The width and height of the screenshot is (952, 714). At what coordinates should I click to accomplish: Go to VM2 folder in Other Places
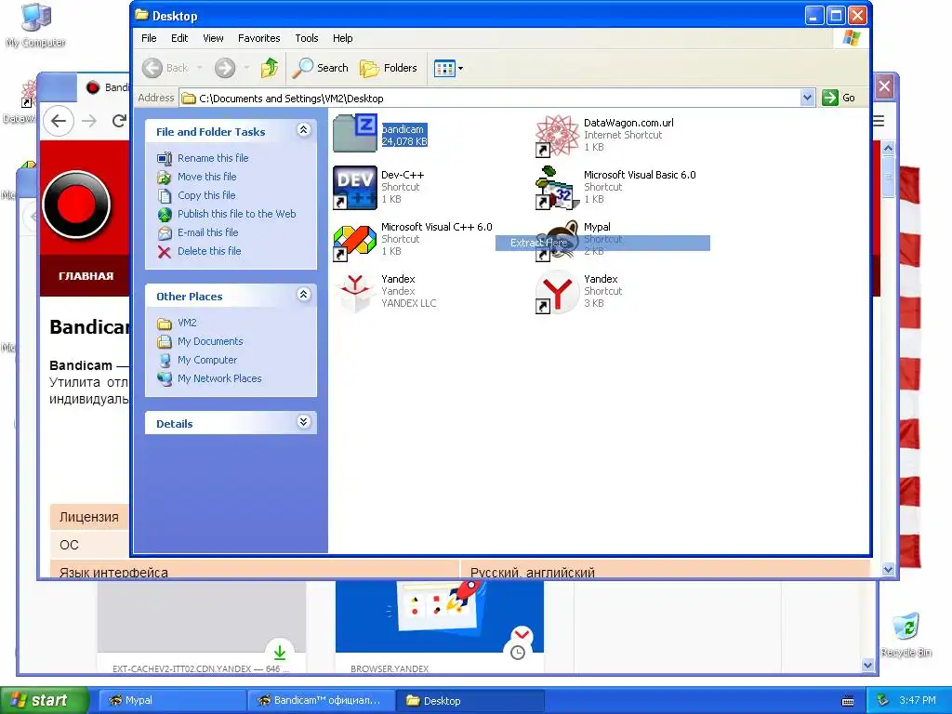click(x=187, y=323)
